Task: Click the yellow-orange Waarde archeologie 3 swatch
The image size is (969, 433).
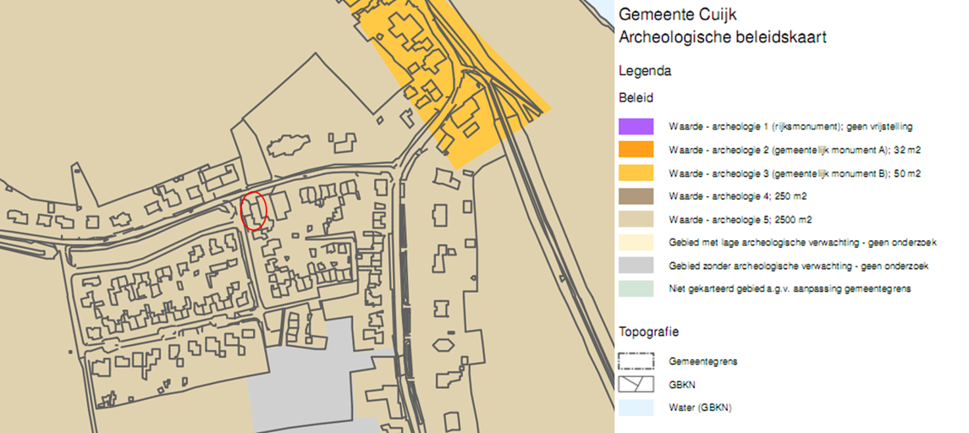Action: point(636,173)
